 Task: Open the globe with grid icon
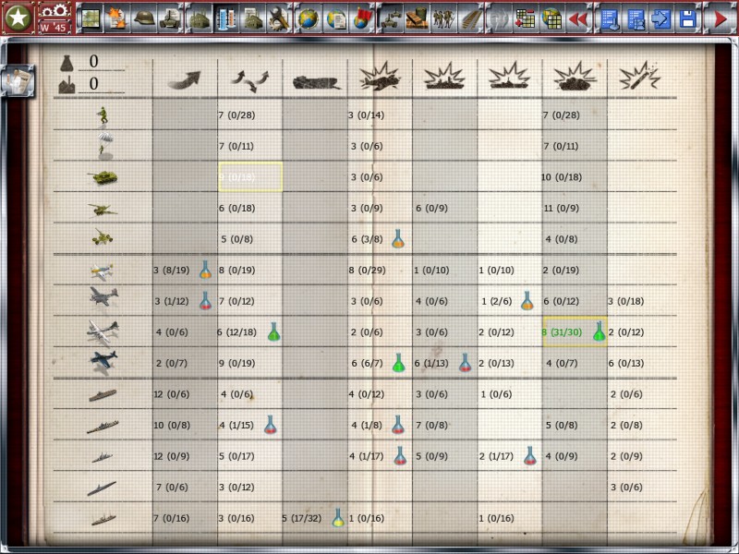[x=551, y=18]
